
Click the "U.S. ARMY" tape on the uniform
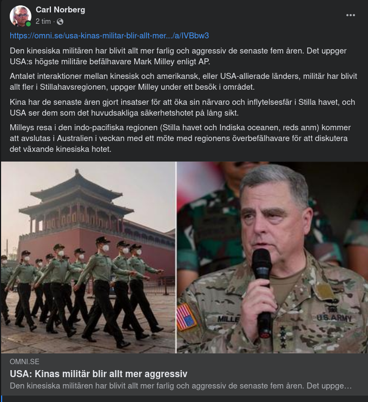click(x=333, y=318)
